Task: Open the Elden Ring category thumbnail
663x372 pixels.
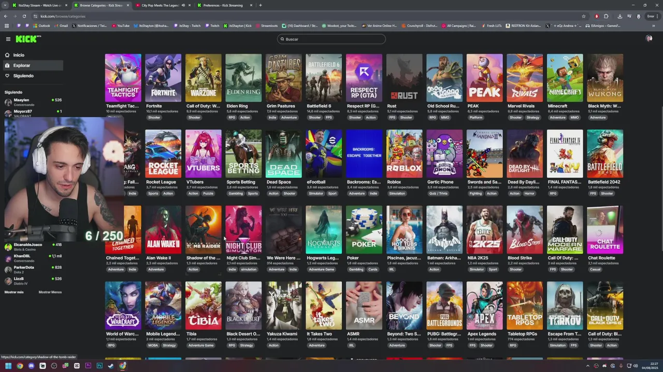Action: click(x=243, y=78)
